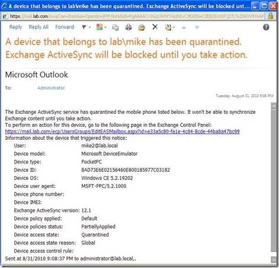Click the Device access control rule label
279x268 pixels.
(x=44, y=251)
